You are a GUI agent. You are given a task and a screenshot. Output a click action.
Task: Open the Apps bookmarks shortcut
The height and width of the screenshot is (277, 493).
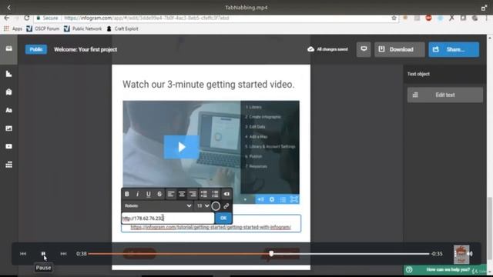[x=13, y=28]
